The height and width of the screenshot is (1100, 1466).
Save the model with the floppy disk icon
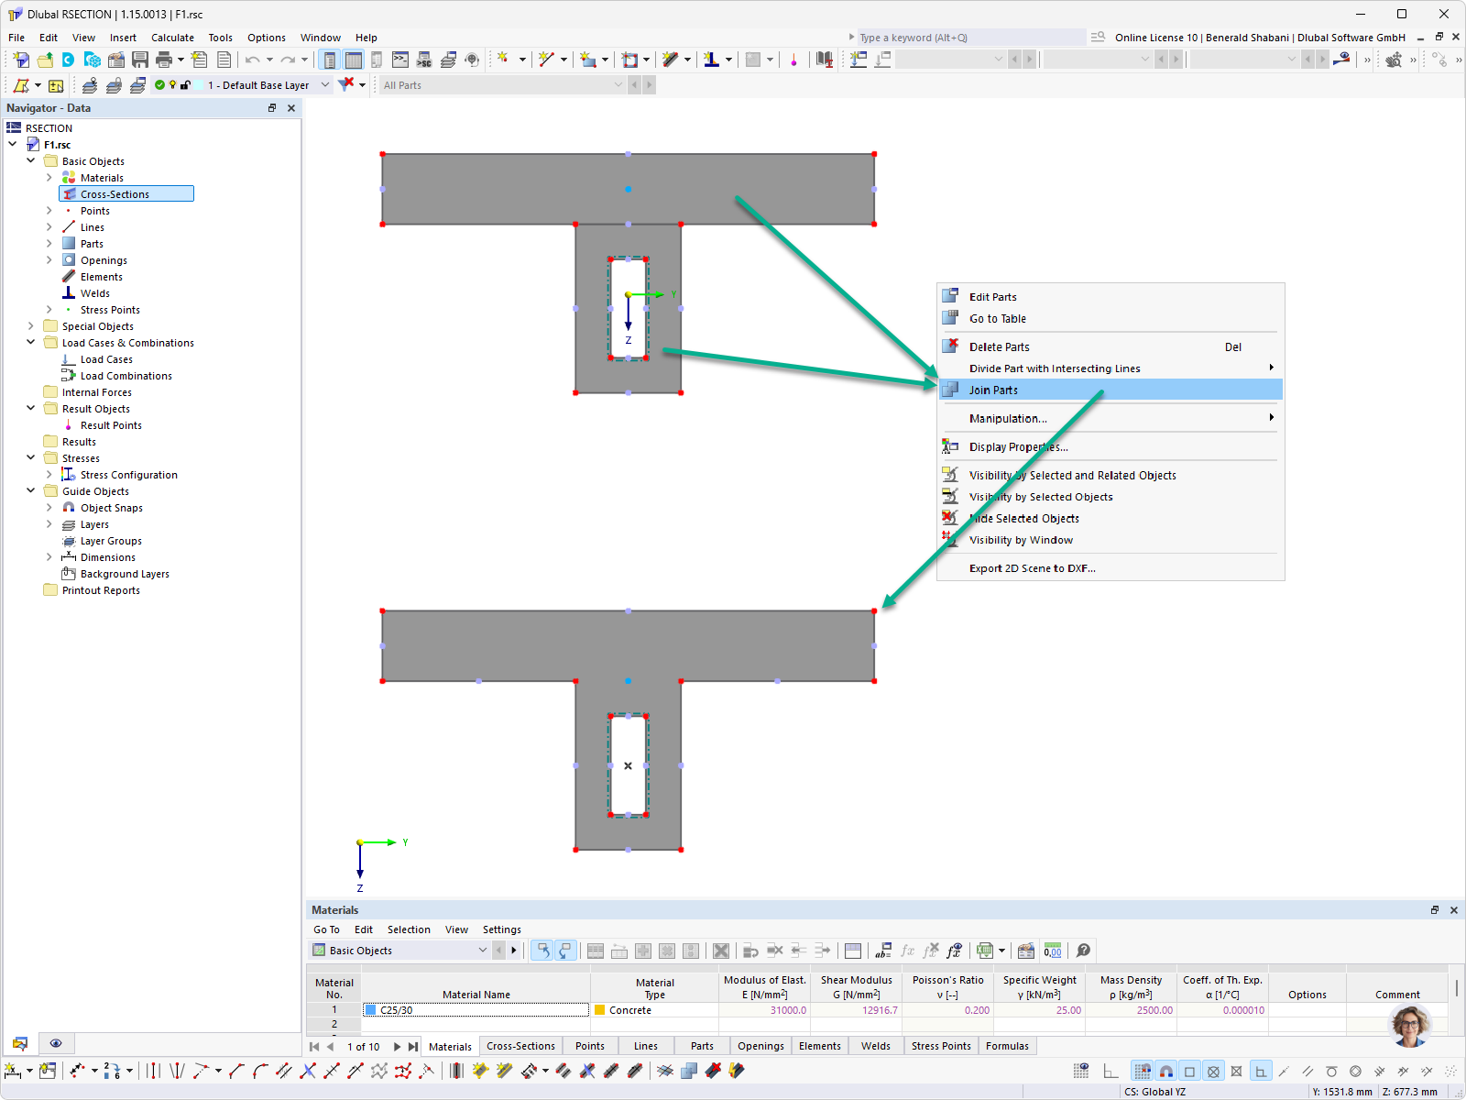click(140, 60)
